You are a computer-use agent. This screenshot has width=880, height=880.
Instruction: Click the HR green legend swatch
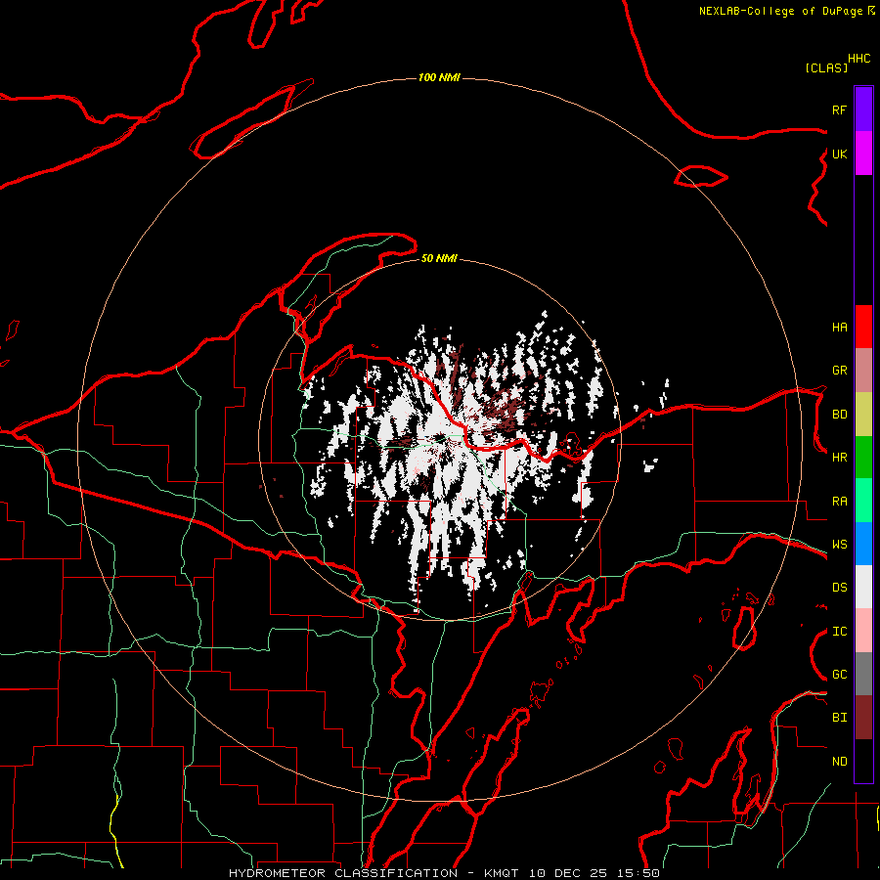tap(863, 458)
